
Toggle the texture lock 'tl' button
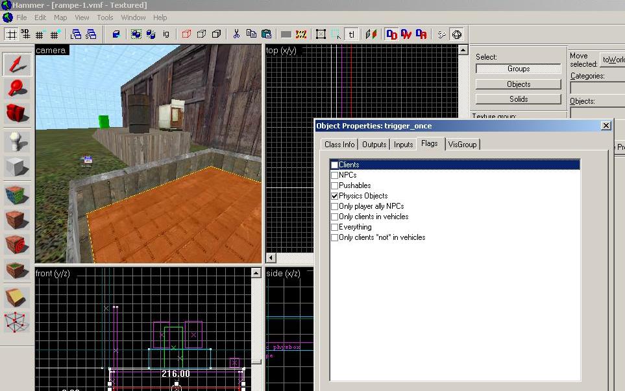pos(351,34)
